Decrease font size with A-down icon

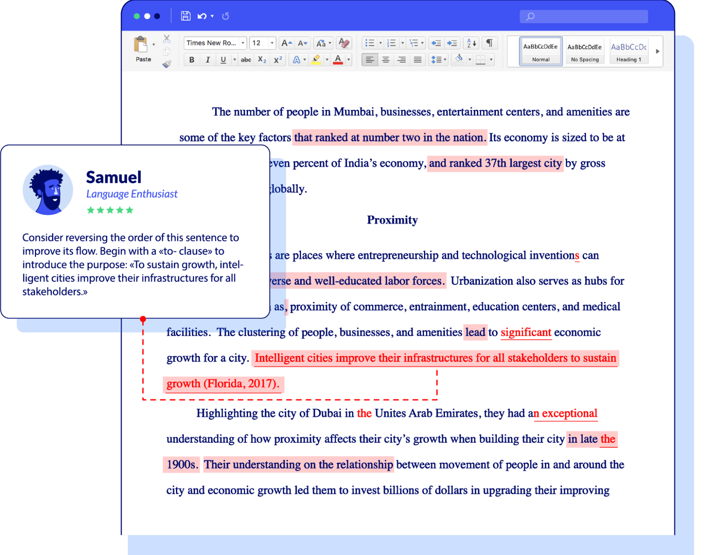[x=302, y=43]
